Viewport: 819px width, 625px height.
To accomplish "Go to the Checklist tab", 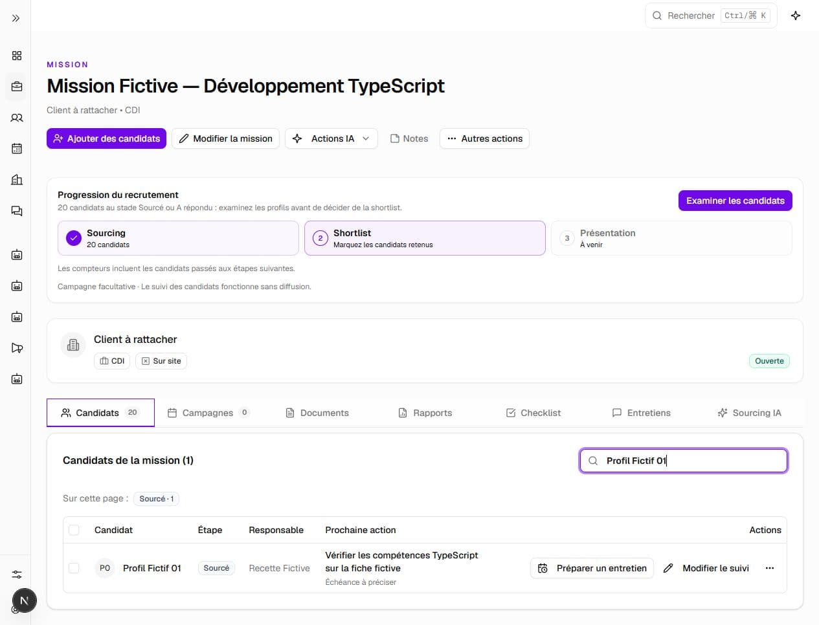I will (x=533, y=413).
